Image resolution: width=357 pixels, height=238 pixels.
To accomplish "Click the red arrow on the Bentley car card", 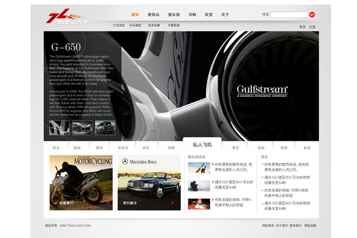I will point(173,203).
